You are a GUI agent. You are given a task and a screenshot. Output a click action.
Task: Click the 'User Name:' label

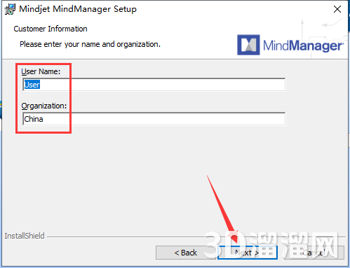[41, 71]
